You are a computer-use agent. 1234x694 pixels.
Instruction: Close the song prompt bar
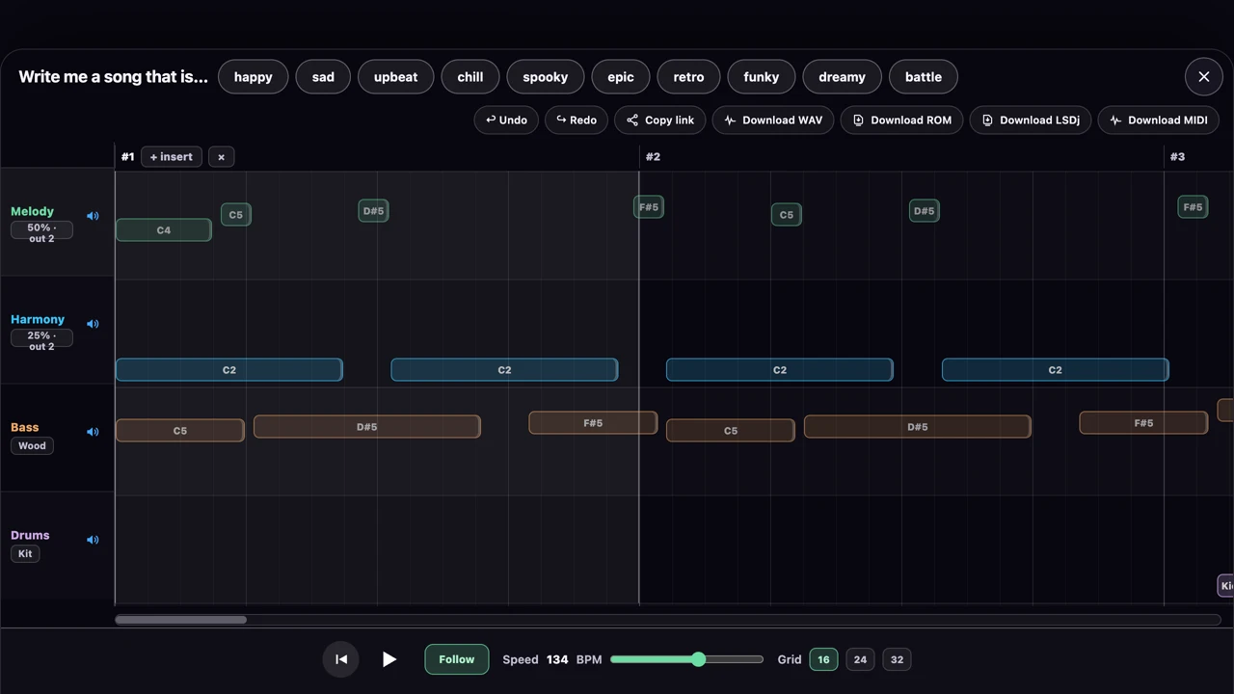pyautogui.click(x=1204, y=77)
